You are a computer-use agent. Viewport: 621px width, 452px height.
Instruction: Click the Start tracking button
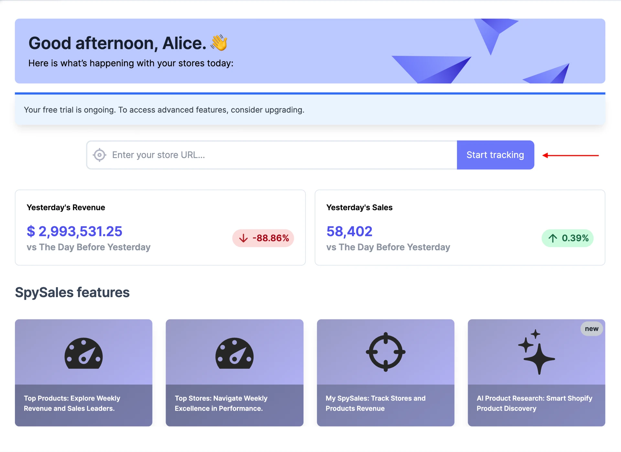click(x=495, y=155)
